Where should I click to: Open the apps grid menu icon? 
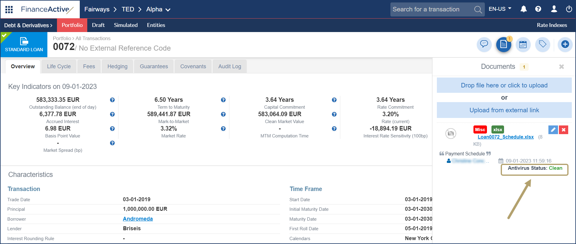[9, 9]
